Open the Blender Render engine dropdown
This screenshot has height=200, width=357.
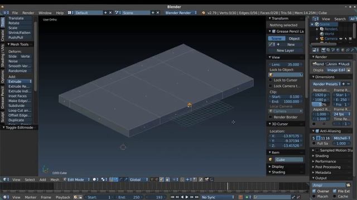(181, 13)
